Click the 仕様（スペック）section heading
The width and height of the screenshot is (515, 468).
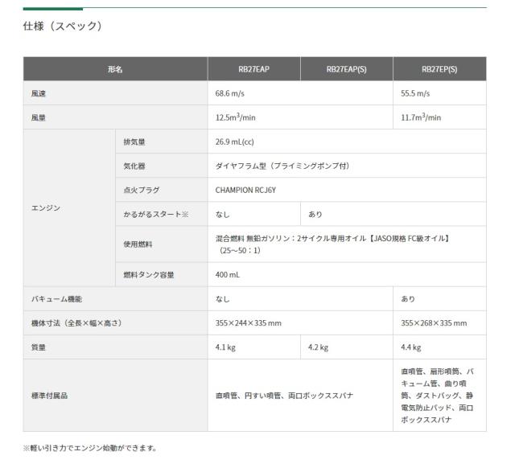[x=63, y=26]
